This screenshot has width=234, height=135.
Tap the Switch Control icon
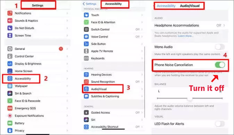86,29
